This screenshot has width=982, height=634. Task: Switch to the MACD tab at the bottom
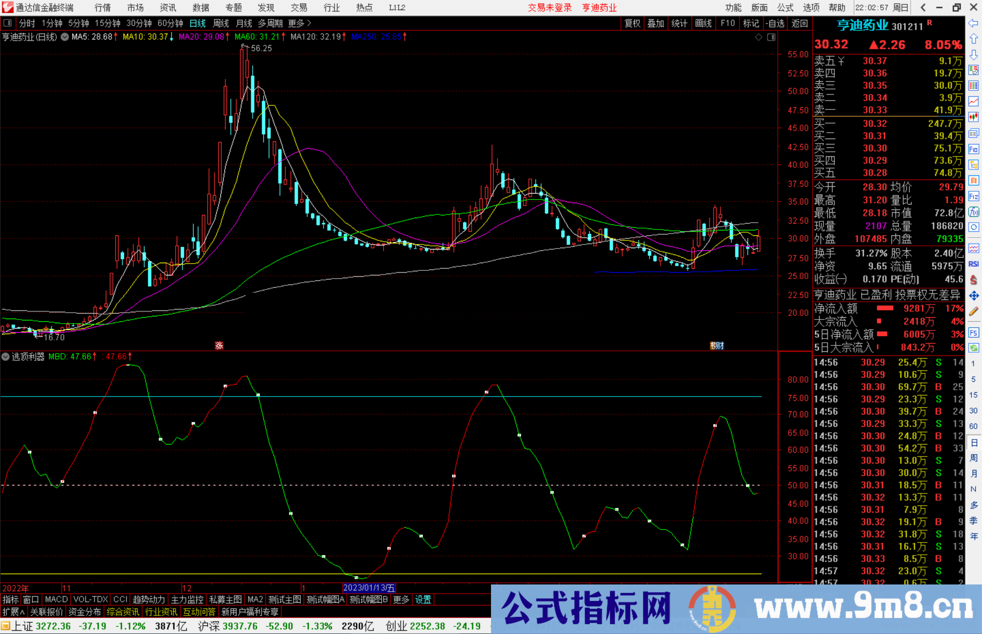coord(55,599)
